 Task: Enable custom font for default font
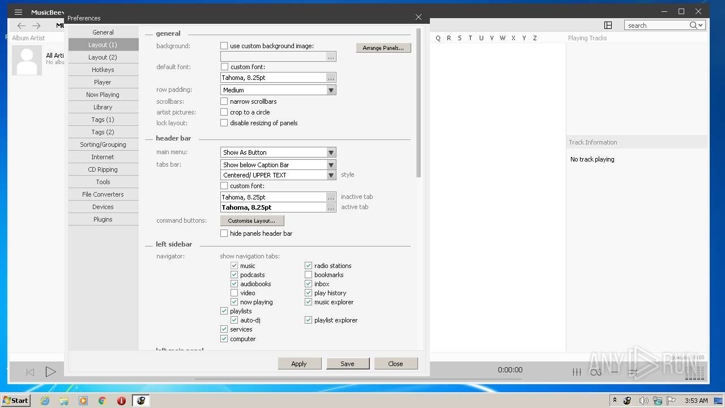224,67
